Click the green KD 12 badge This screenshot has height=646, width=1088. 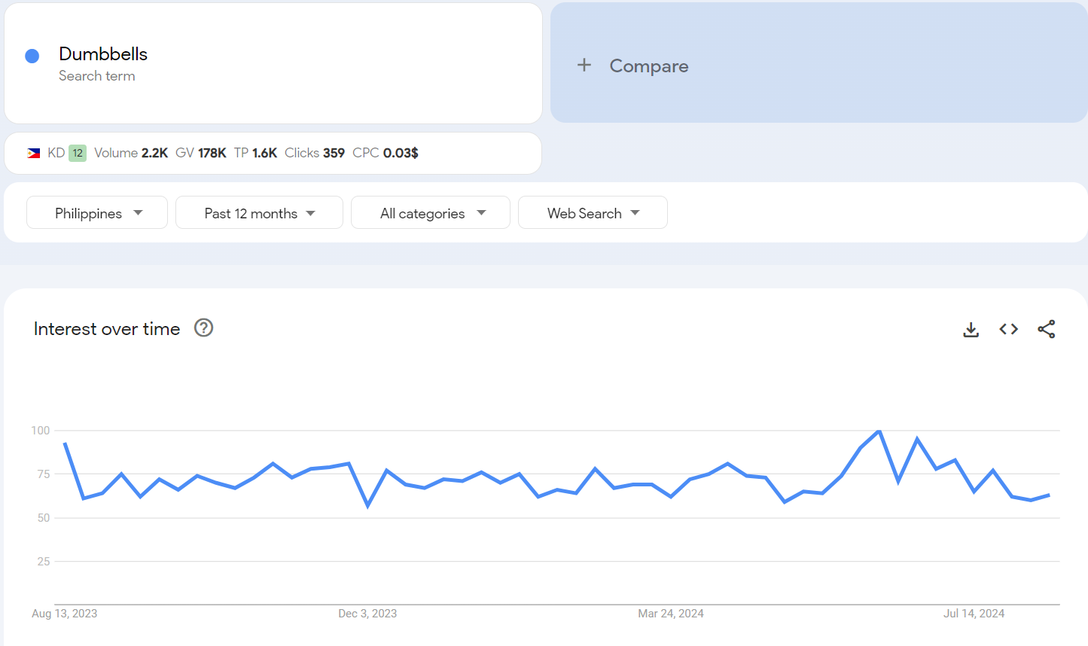pos(78,153)
